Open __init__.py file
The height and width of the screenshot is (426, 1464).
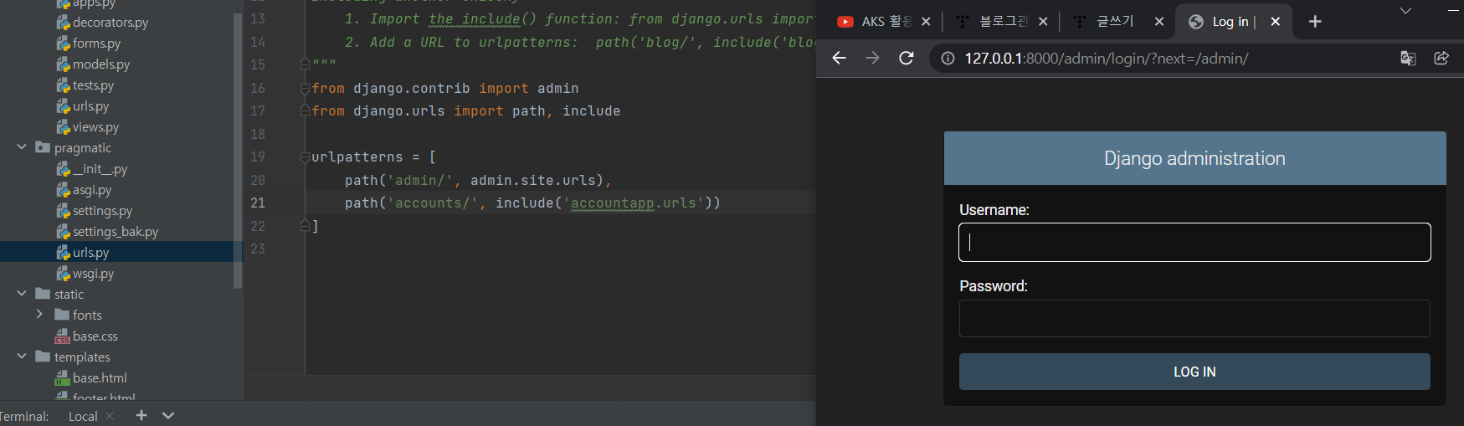[100, 169]
